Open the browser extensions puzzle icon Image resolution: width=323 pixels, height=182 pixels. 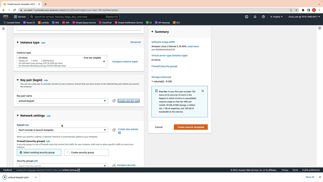coord(303,10)
